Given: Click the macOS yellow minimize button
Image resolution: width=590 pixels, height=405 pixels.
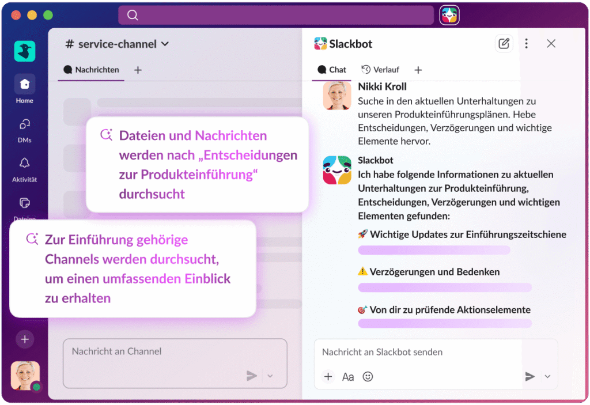Looking at the screenshot, I should [x=32, y=15].
